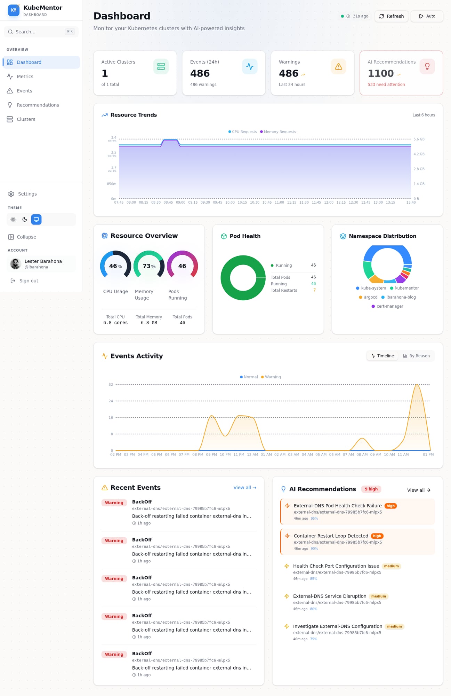Switch Events Activity to By Reason tab

pyautogui.click(x=416, y=356)
